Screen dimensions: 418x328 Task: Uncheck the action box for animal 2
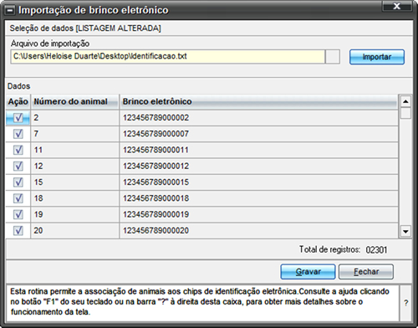pyautogui.click(x=18, y=118)
